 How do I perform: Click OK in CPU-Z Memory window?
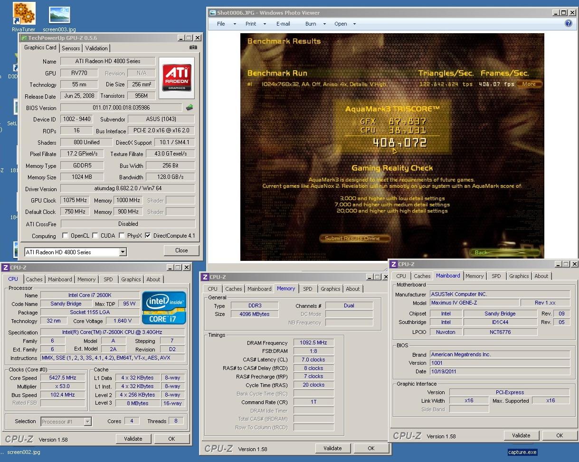click(371, 448)
